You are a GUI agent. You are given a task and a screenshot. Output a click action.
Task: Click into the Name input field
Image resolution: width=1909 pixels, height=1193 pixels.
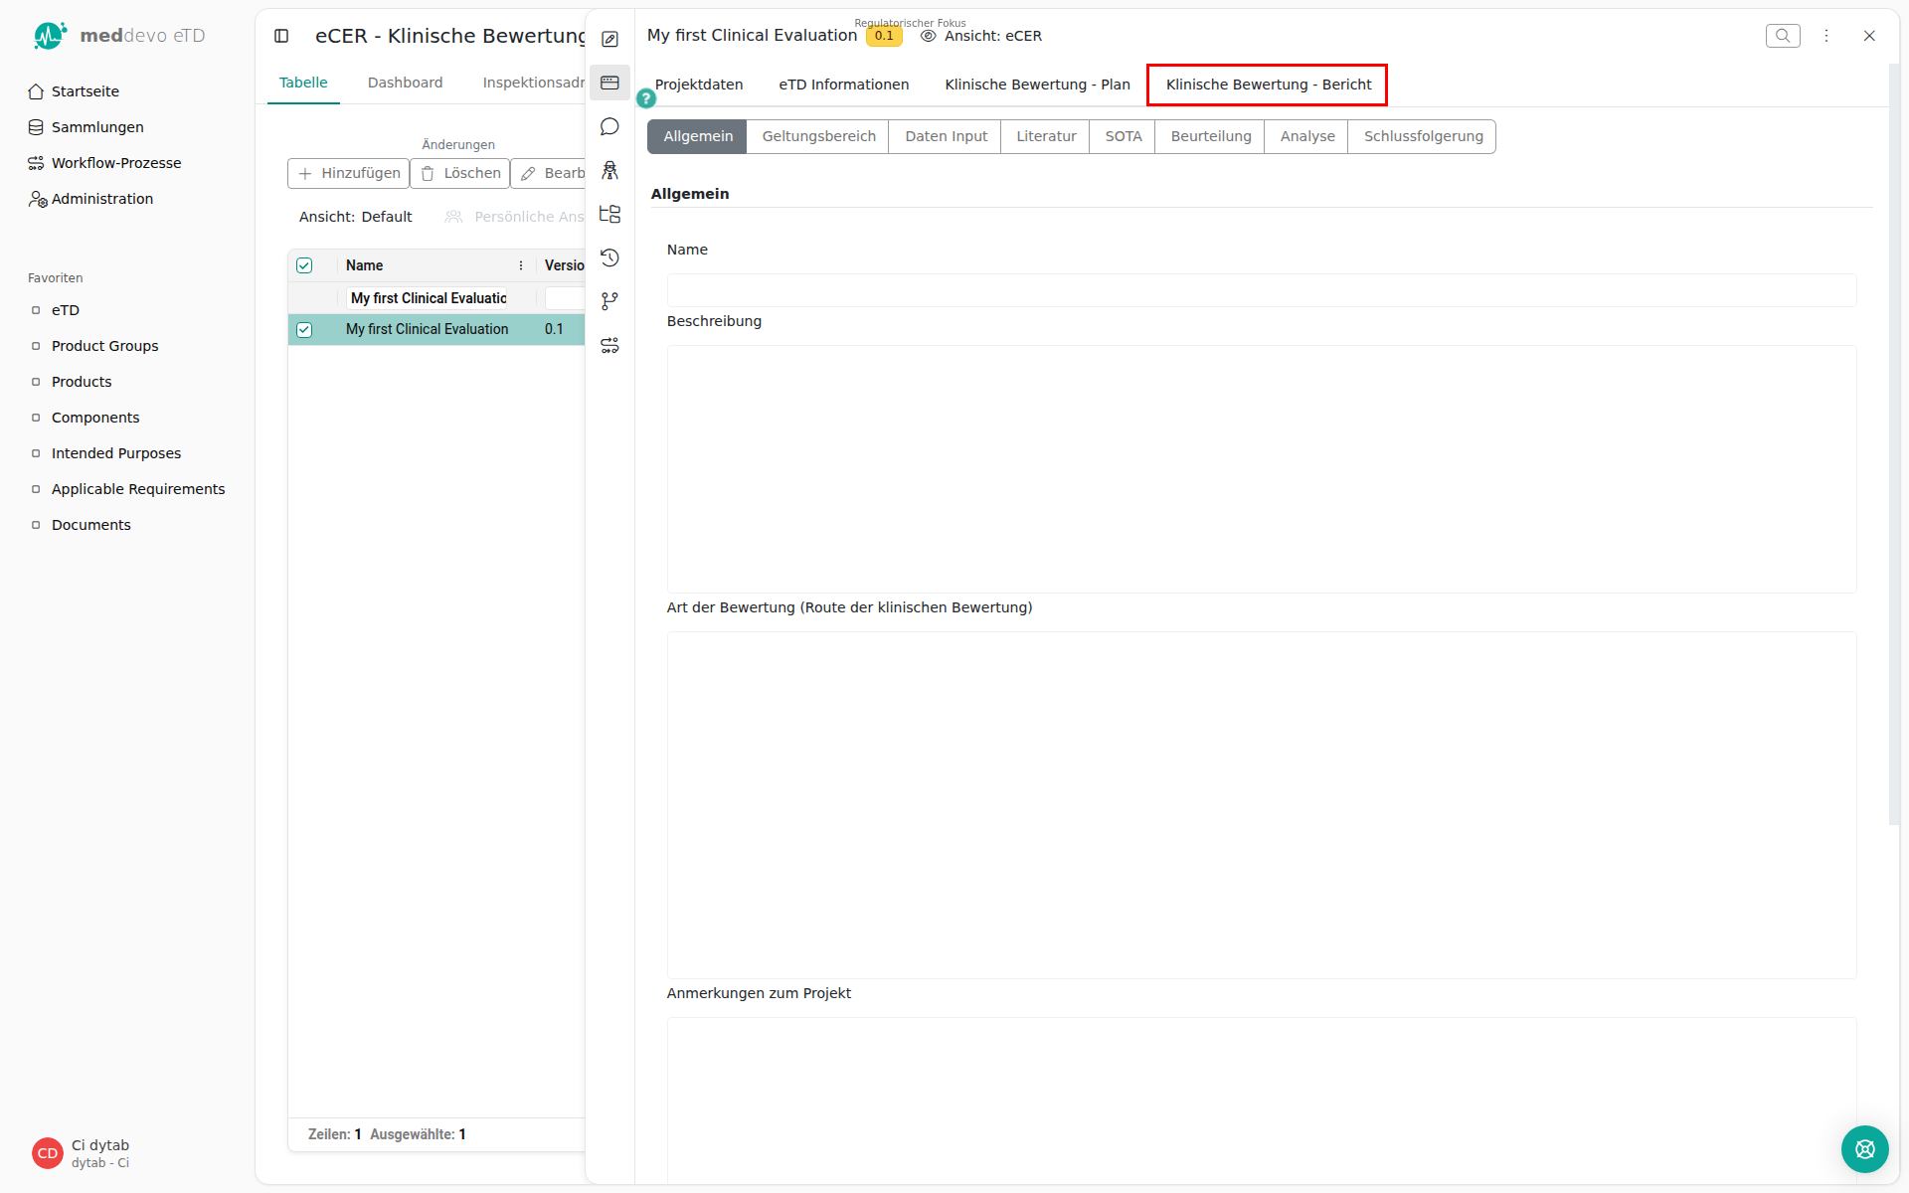tap(1261, 290)
